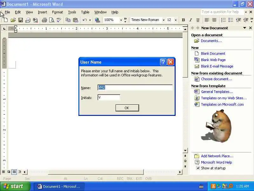The height and width of the screenshot is (191, 254).
Task: Create a new blank document from toolbar
Action: point(6,20)
